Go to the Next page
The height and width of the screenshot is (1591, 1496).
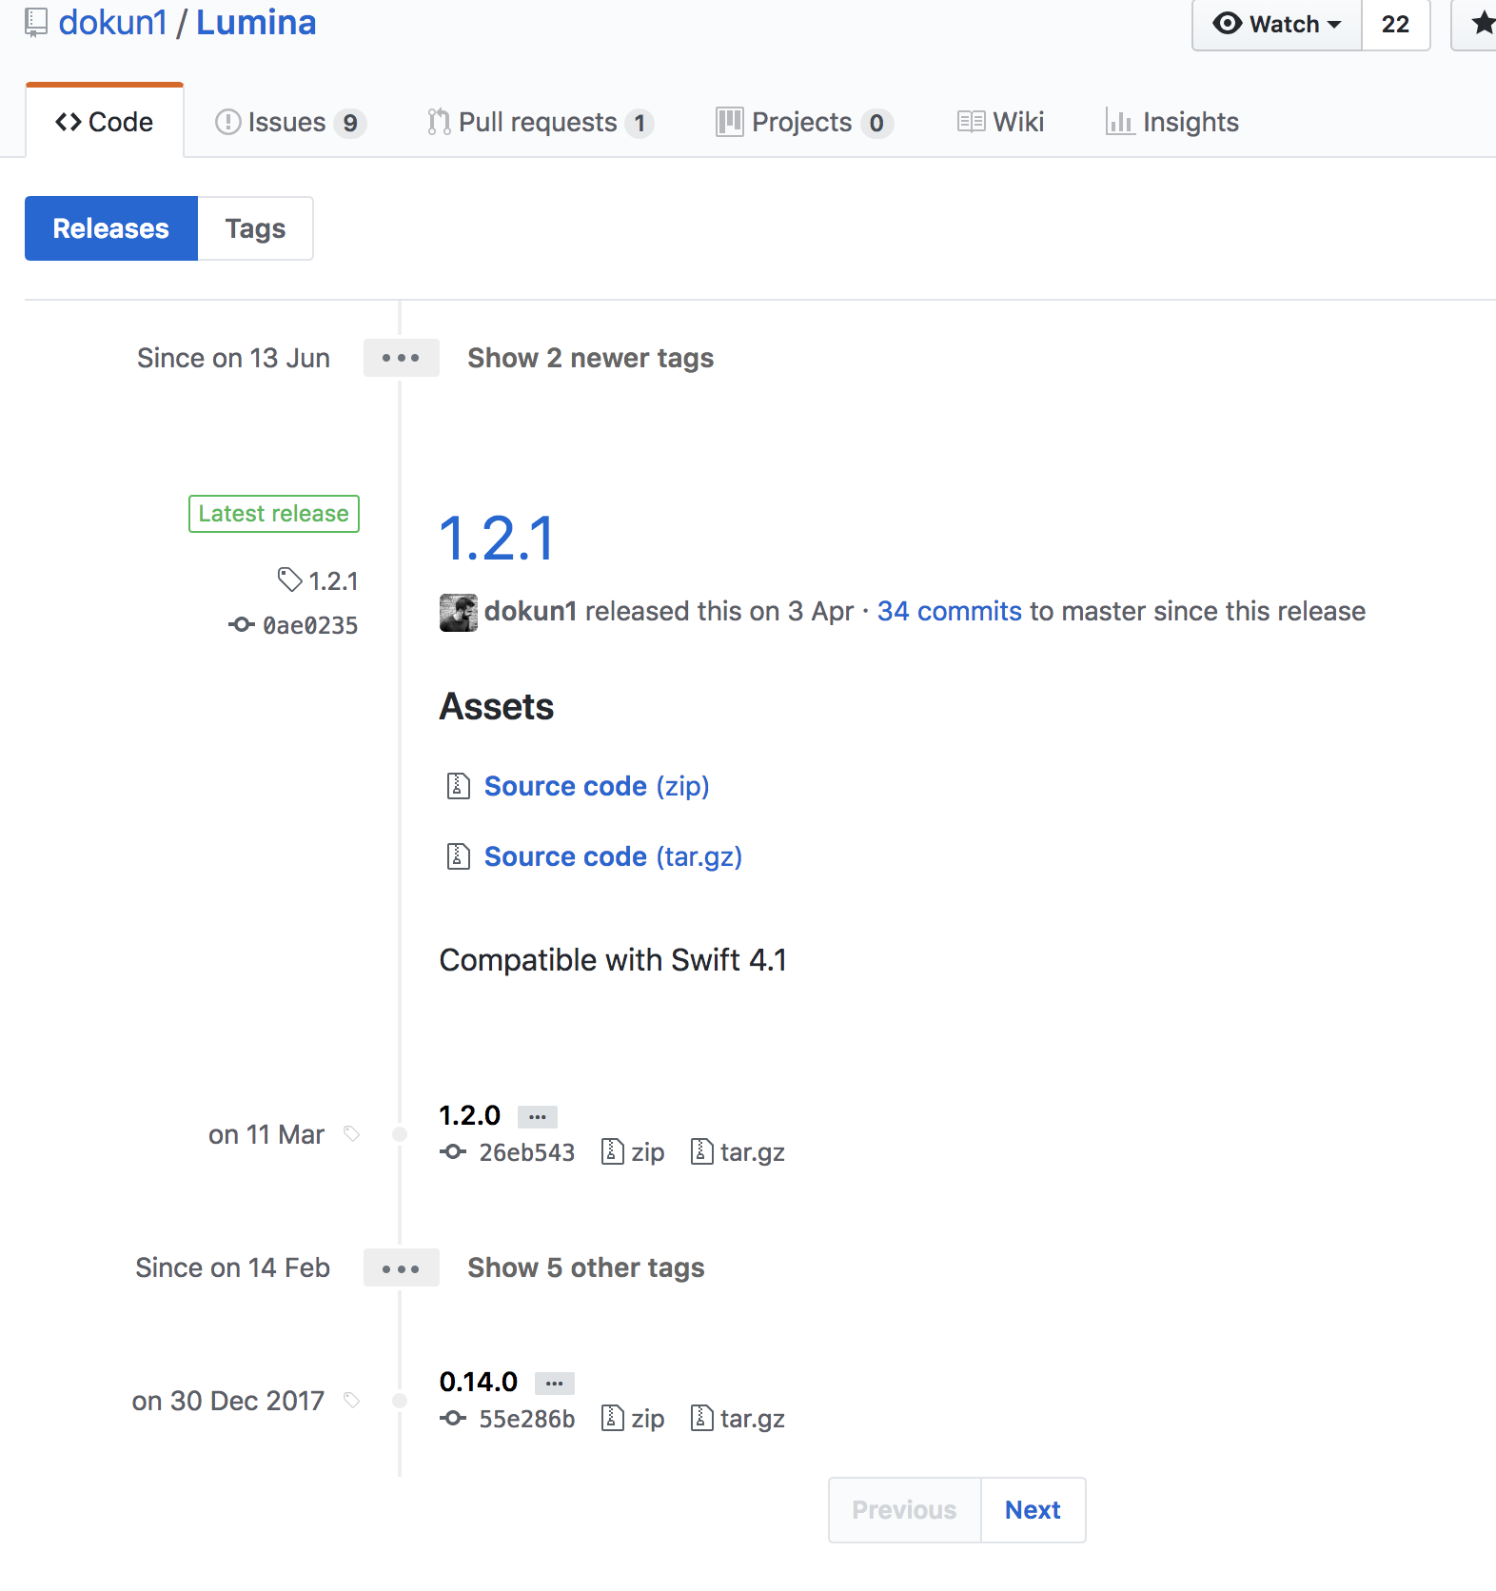[1033, 1510]
